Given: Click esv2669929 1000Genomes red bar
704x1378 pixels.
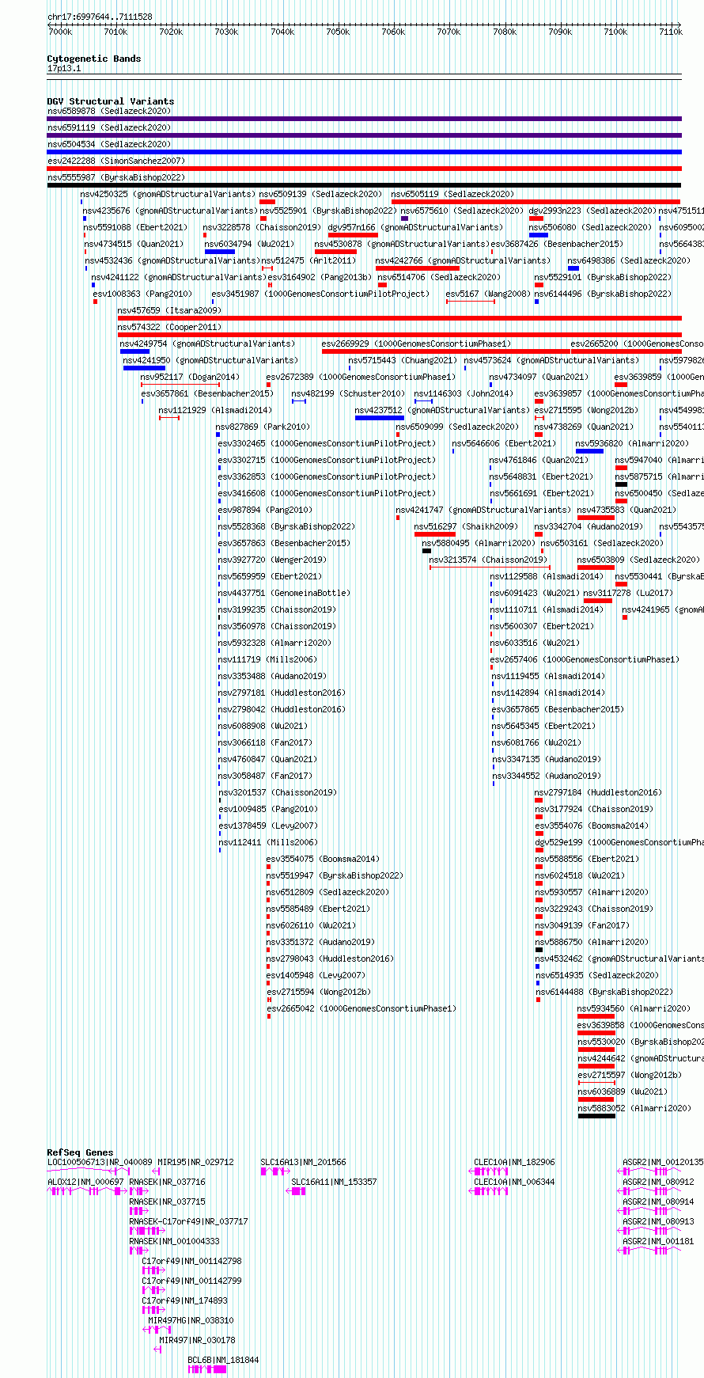Looking at the screenshot, I should point(445,351).
